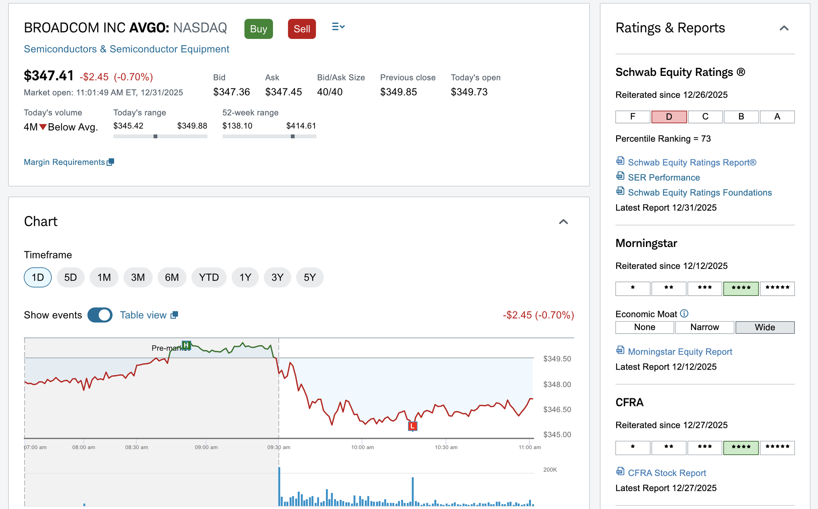Image resolution: width=818 pixels, height=509 pixels.
Task: Collapse the Chart section
Action: click(x=563, y=221)
